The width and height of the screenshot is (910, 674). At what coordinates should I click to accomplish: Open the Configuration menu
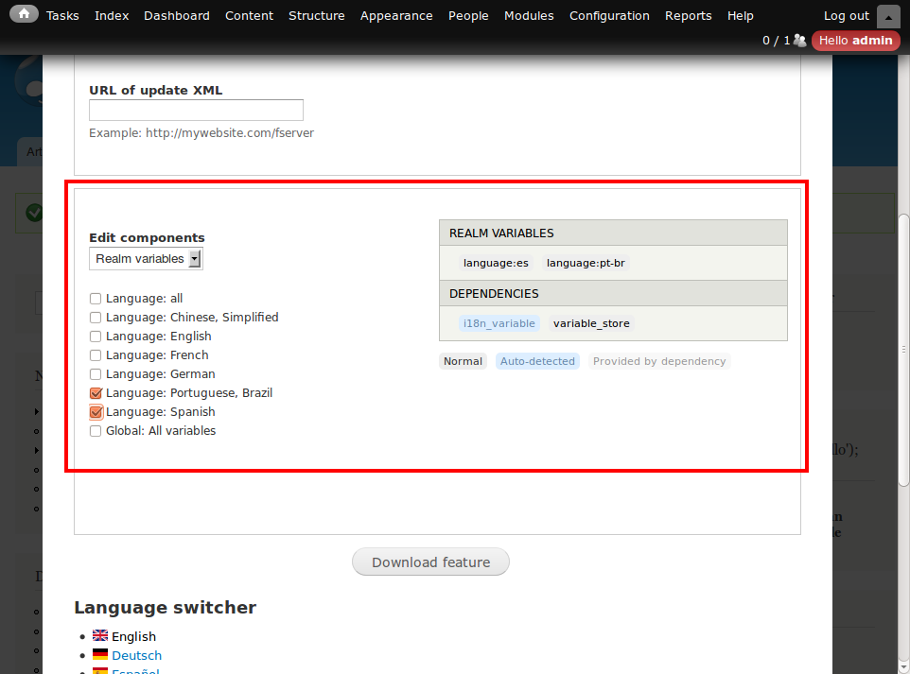click(609, 16)
